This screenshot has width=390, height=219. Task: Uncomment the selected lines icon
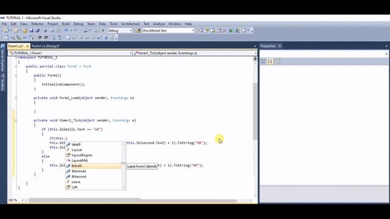pyautogui.click(x=60, y=38)
